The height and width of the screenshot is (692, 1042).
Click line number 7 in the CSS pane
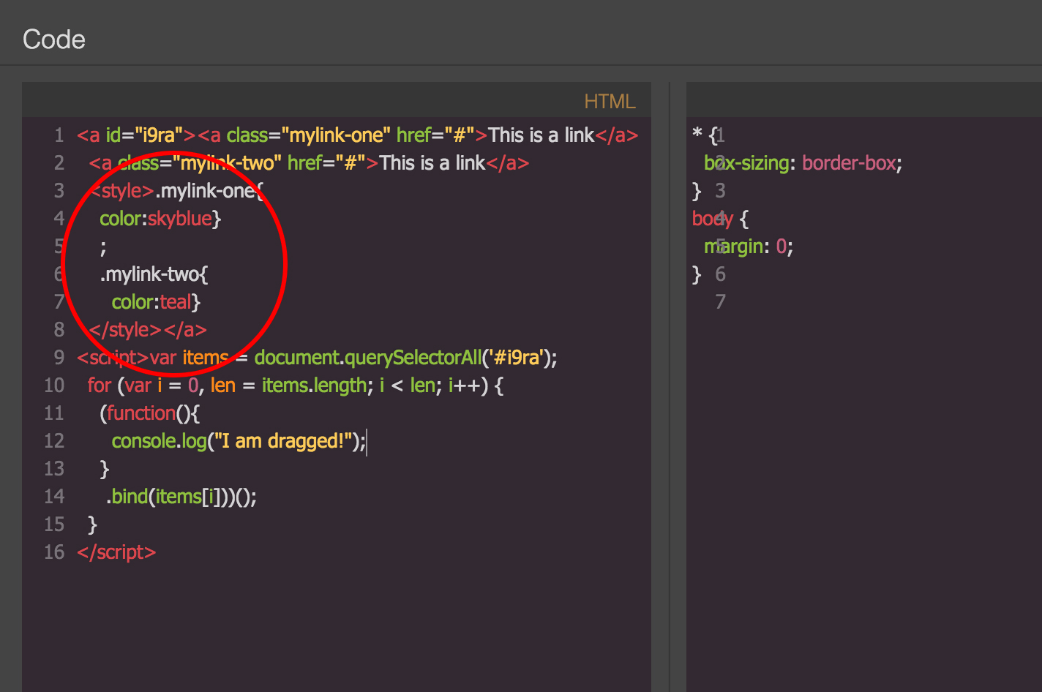point(719,301)
